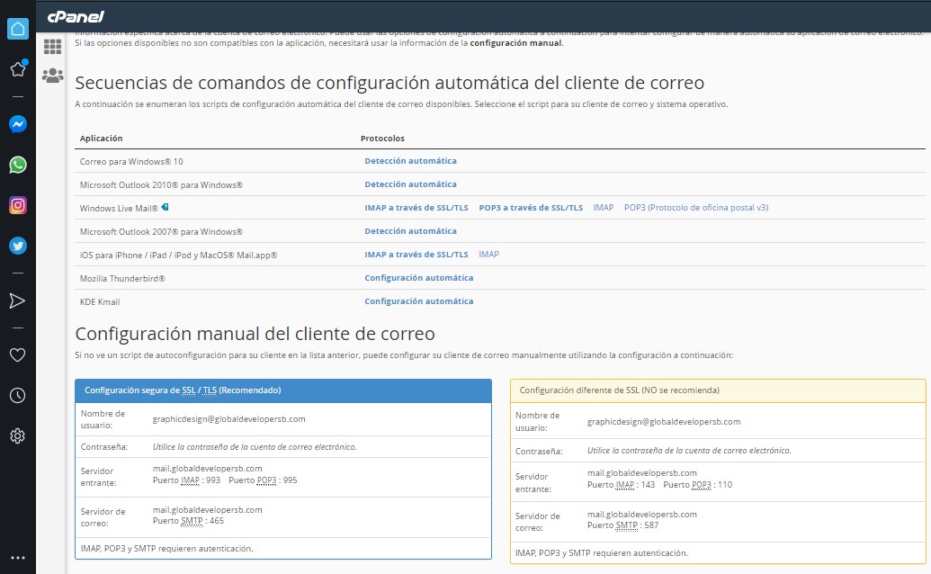
Task: Click the My Flow arrow icon
Action: (17, 300)
